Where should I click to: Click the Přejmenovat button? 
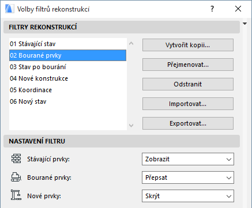pyautogui.click(x=188, y=65)
